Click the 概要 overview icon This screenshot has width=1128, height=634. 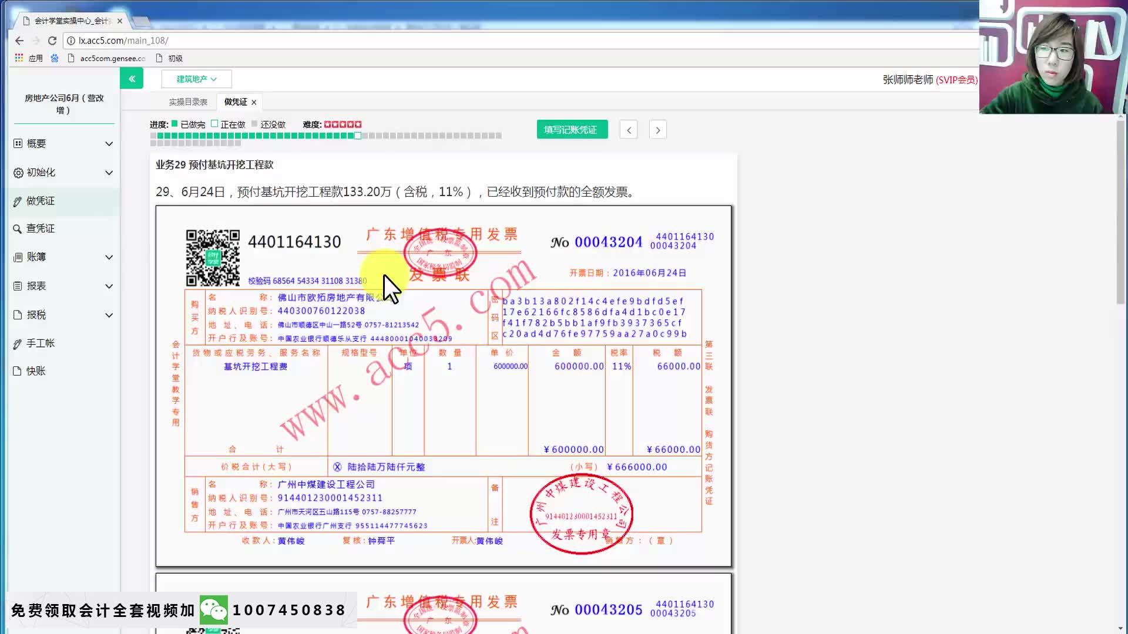coord(17,143)
